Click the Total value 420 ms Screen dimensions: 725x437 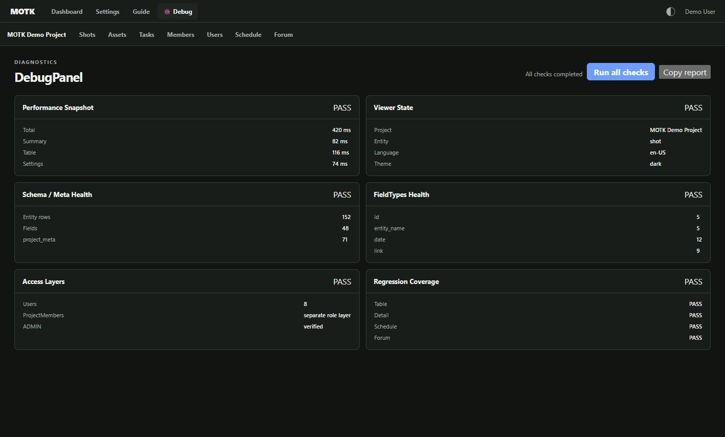click(341, 130)
